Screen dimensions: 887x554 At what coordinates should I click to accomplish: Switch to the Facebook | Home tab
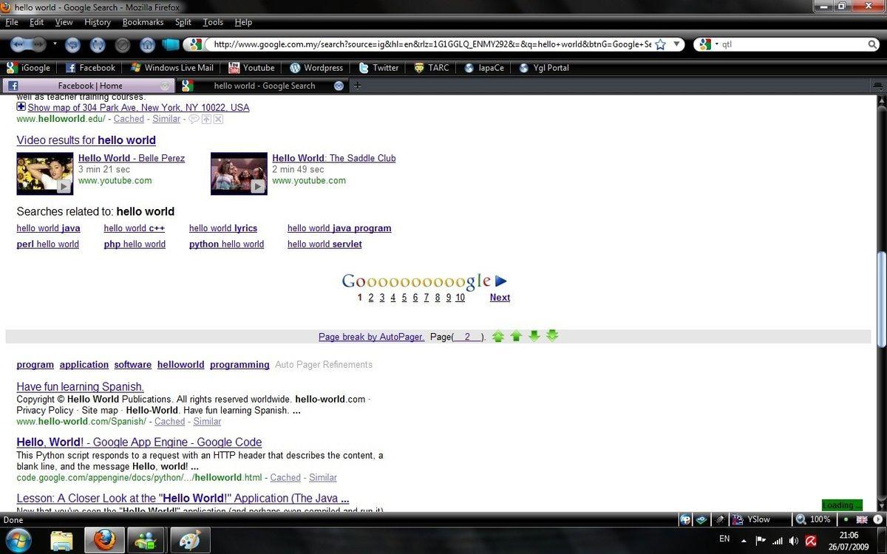tap(89, 86)
